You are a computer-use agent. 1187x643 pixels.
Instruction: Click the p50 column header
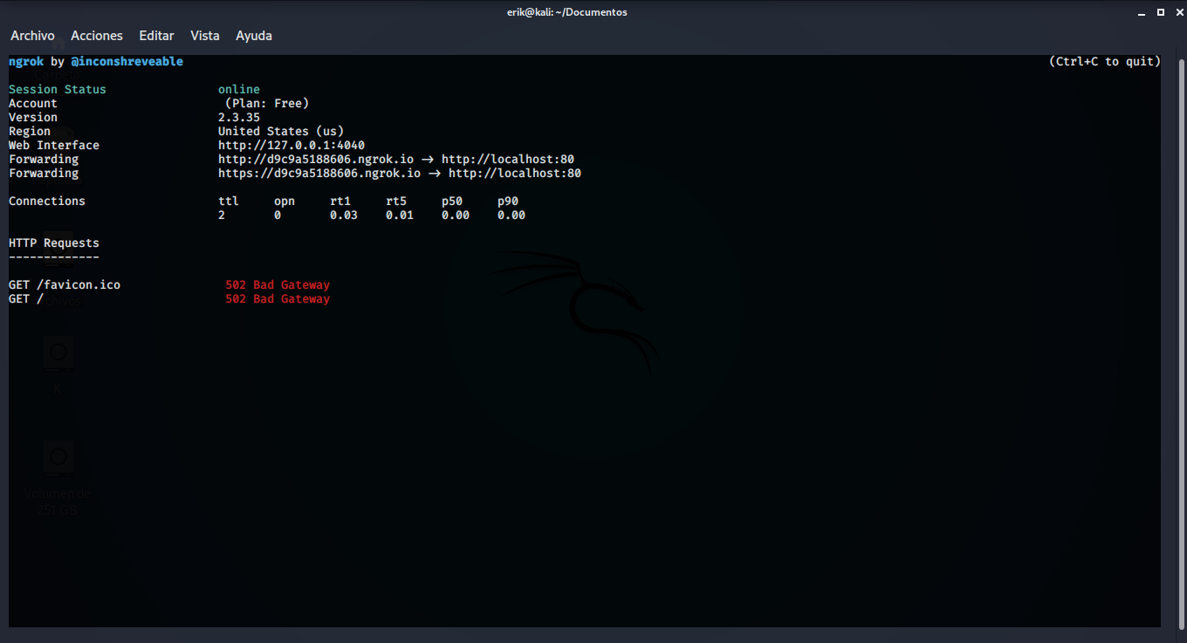452,202
